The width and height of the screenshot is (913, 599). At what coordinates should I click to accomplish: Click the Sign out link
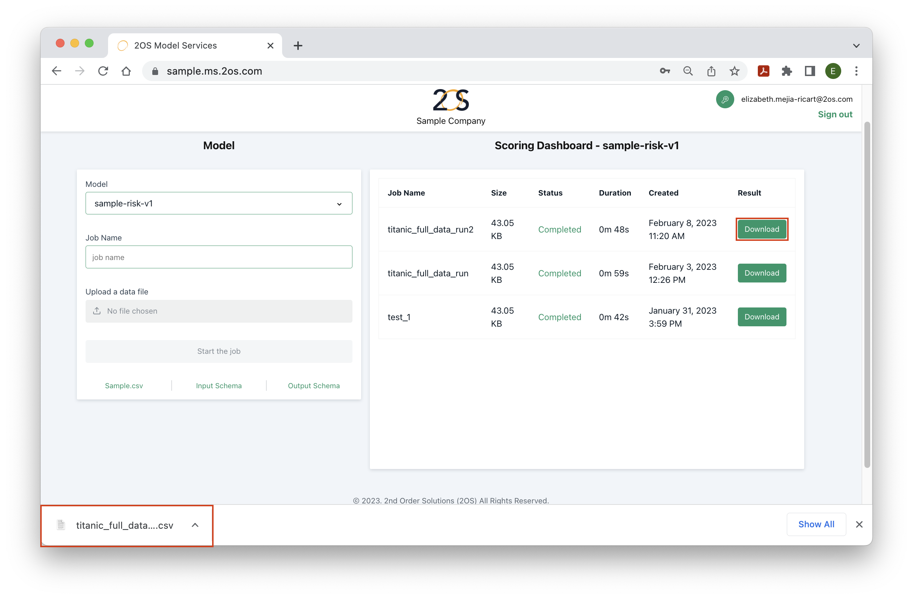coord(835,114)
